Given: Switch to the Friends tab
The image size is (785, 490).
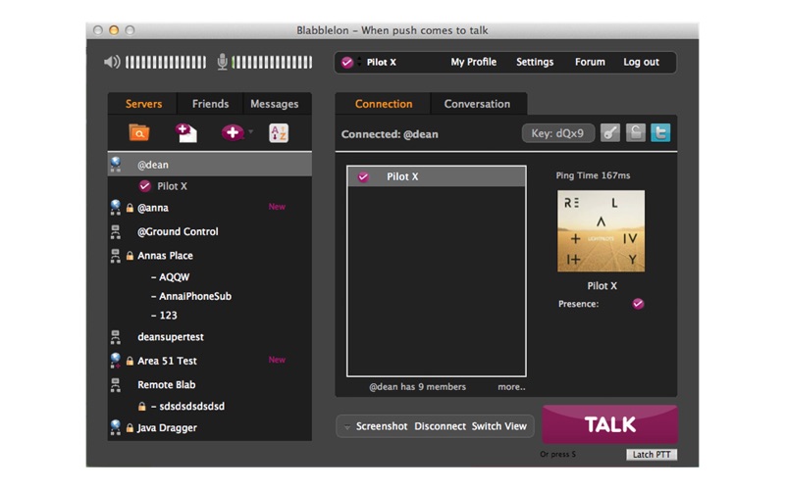Looking at the screenshot, I should [x=210, y=104].
